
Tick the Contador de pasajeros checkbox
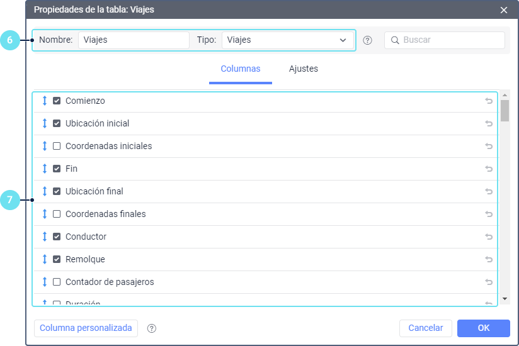pos(57,282)
